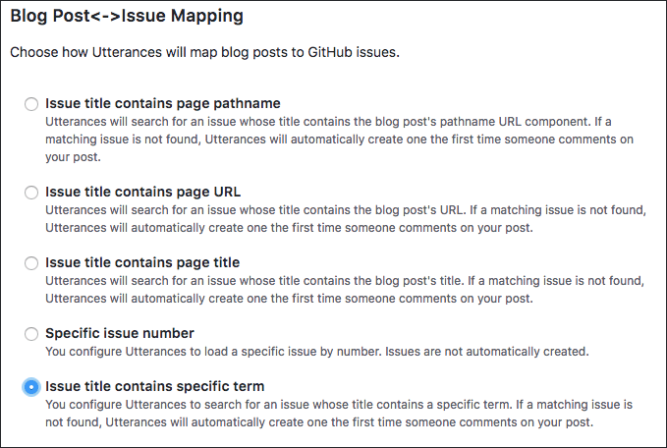Click the selected 'Issue title contains specific term' radio
667x448 pixels.
(31, 387)
